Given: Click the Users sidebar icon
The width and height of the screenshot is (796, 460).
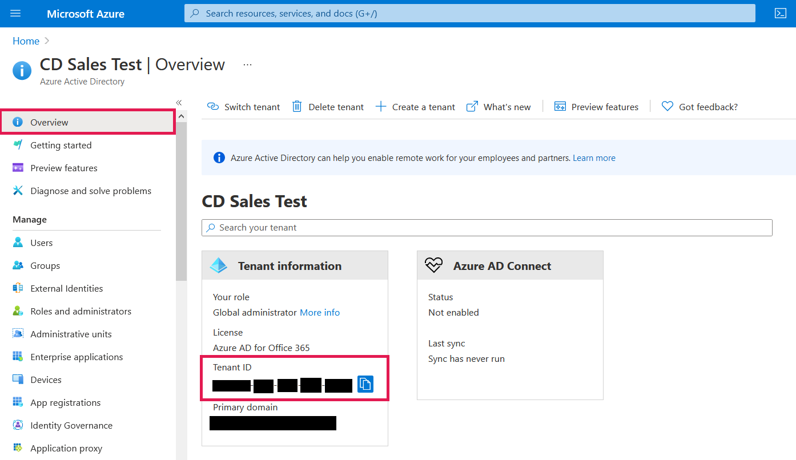Looking at the screenshot, I should click(18, 243).
